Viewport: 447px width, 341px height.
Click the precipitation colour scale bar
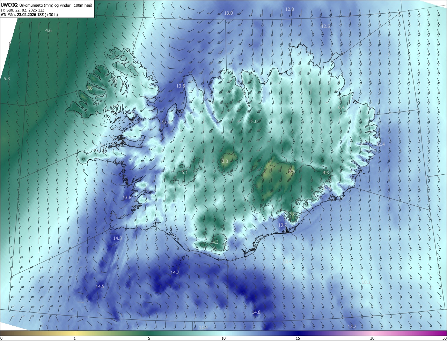tap(223, 333)
